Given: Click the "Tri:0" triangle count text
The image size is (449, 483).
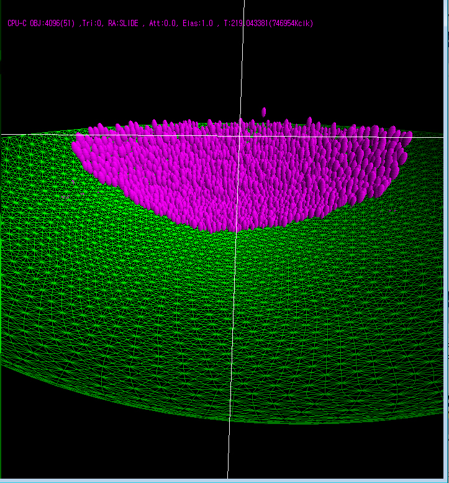Looking at the screenshot, I should [x=91, y=24].
